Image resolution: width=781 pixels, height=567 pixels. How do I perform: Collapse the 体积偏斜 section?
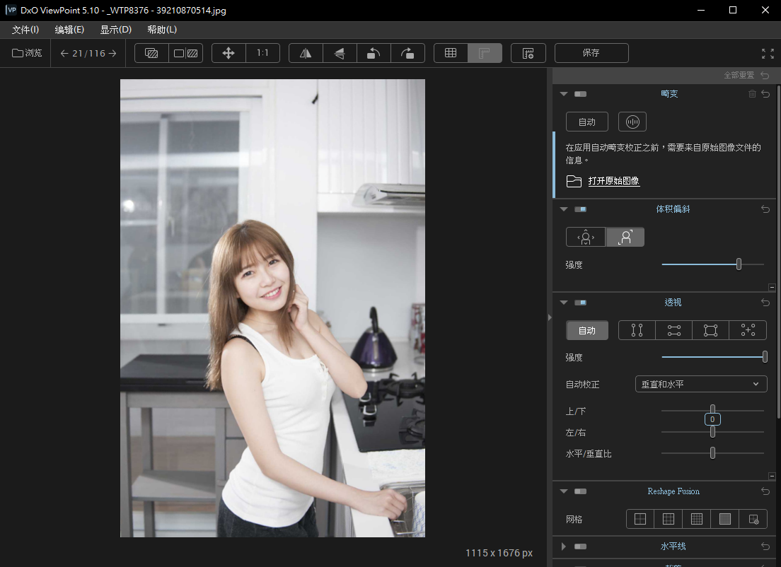click(564, 209)
